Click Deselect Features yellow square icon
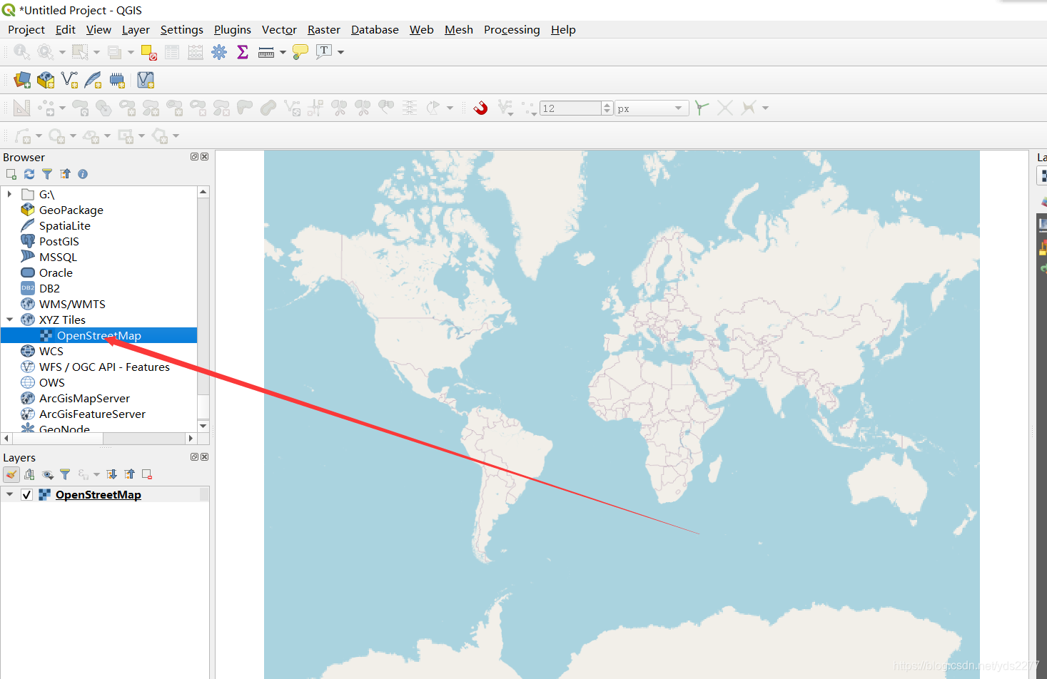 pos(148,52)
